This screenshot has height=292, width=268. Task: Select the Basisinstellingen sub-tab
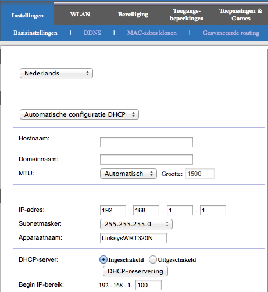tap(35, 33)
